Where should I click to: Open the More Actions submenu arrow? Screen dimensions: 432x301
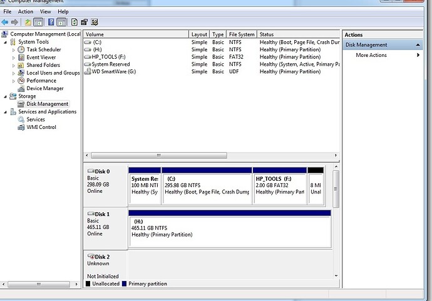(x=418, y=55)
